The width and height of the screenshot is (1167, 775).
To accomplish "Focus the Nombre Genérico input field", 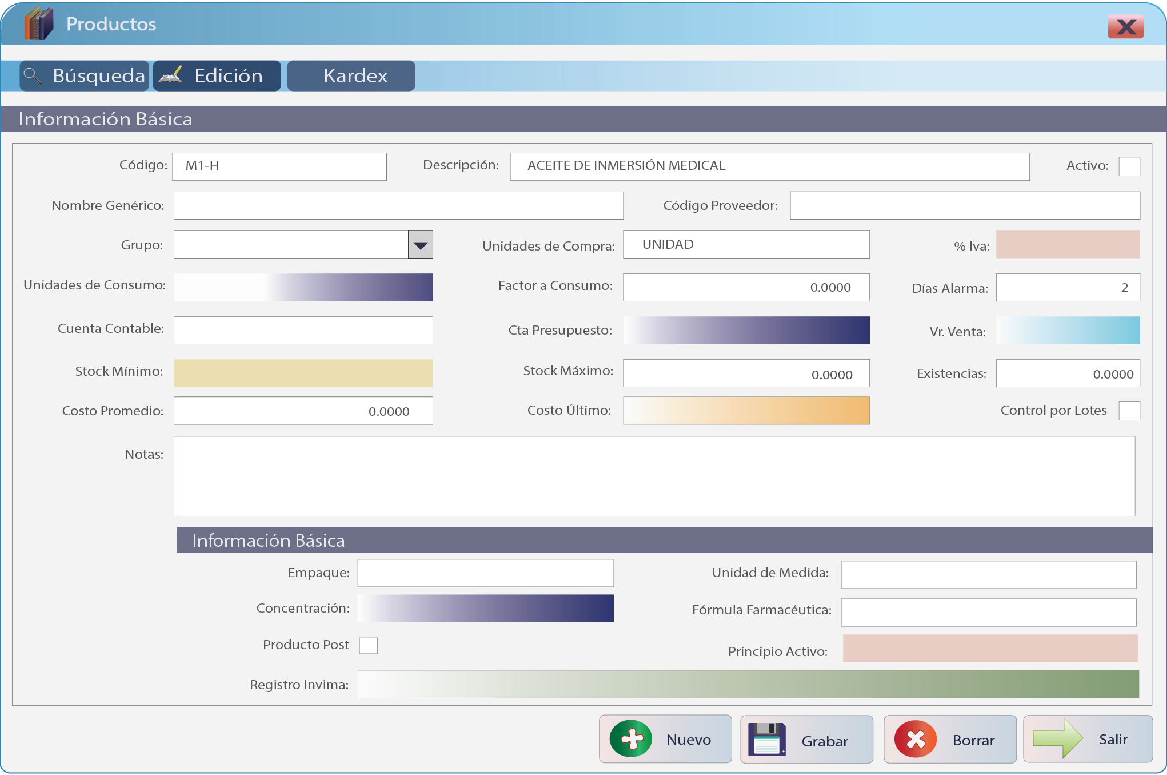I will coord(398,205).
